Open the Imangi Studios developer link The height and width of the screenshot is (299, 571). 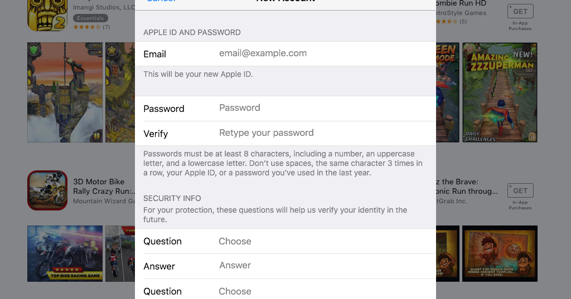[x=104, y=8]
